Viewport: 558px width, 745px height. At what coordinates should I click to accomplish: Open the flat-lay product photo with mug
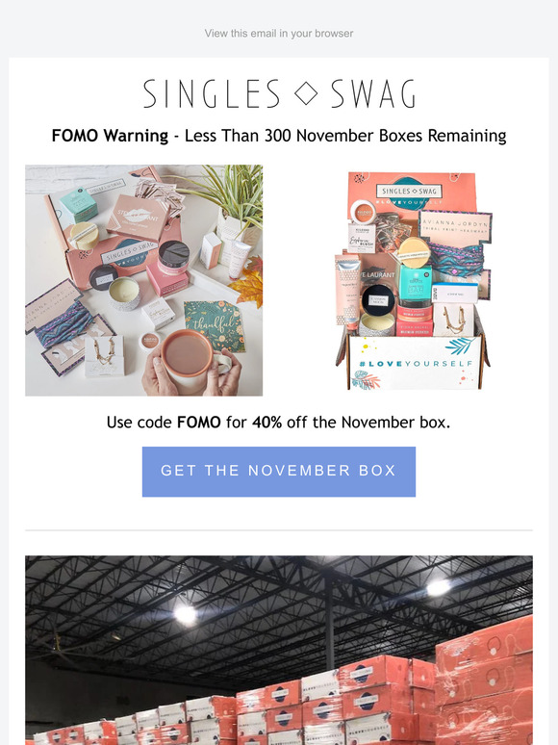(144, 280)
